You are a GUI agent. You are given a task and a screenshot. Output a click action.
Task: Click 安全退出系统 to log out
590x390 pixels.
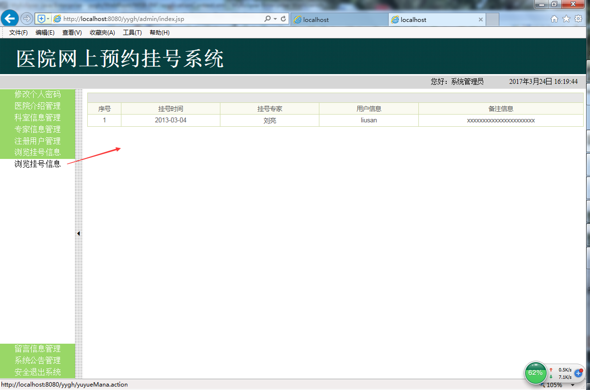coord(38,372)
